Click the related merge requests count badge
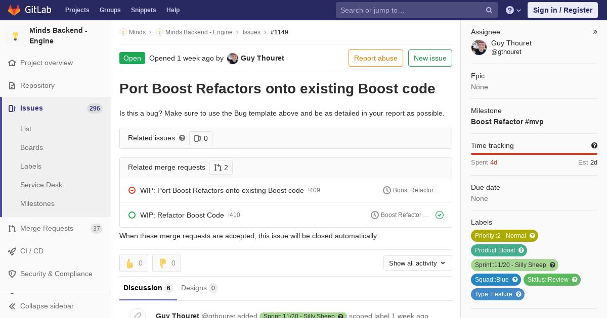This screenshot has height=318, width=607. pyautogui.click(x=221, y=168)
